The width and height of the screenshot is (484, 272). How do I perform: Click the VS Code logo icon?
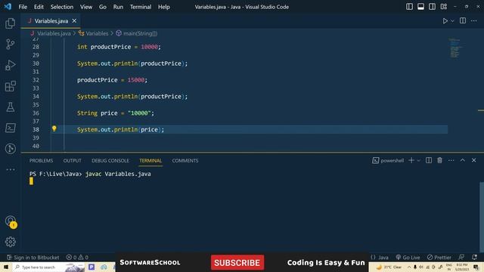pos(8,7)
